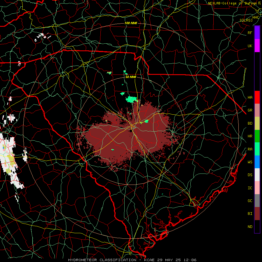Select the GC gray legend swatch
The width and height of the screenshot is (262, 262).
(x=257, y=201)
